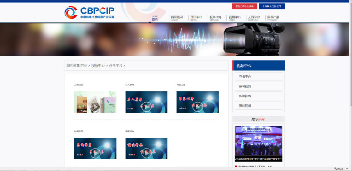Select 新闻视频 in the sidebar
This screenshot has width=352, height=171.
coord(259,96)
